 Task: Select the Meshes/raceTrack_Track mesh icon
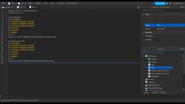tap(149, 73)
